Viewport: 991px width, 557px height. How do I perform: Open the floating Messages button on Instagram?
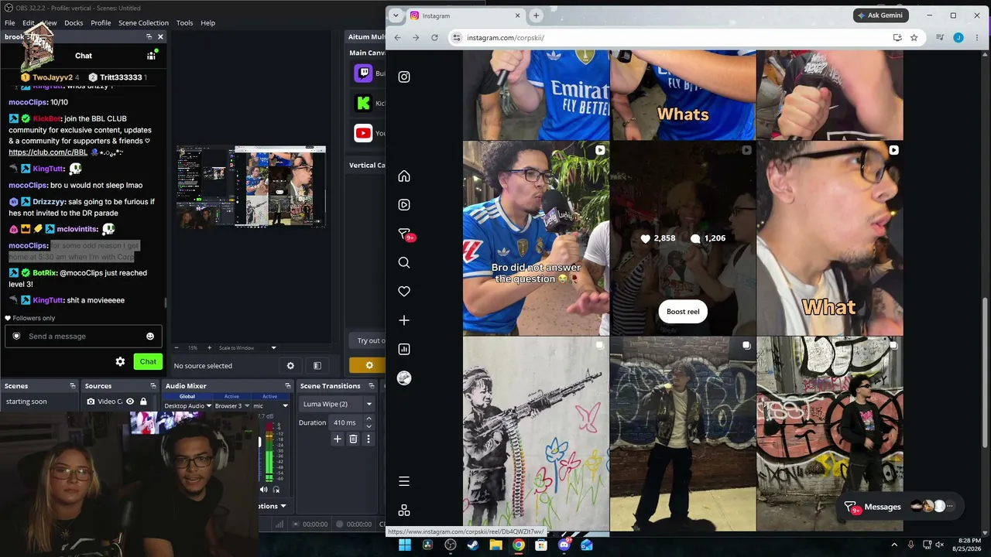tap(900, 507)
